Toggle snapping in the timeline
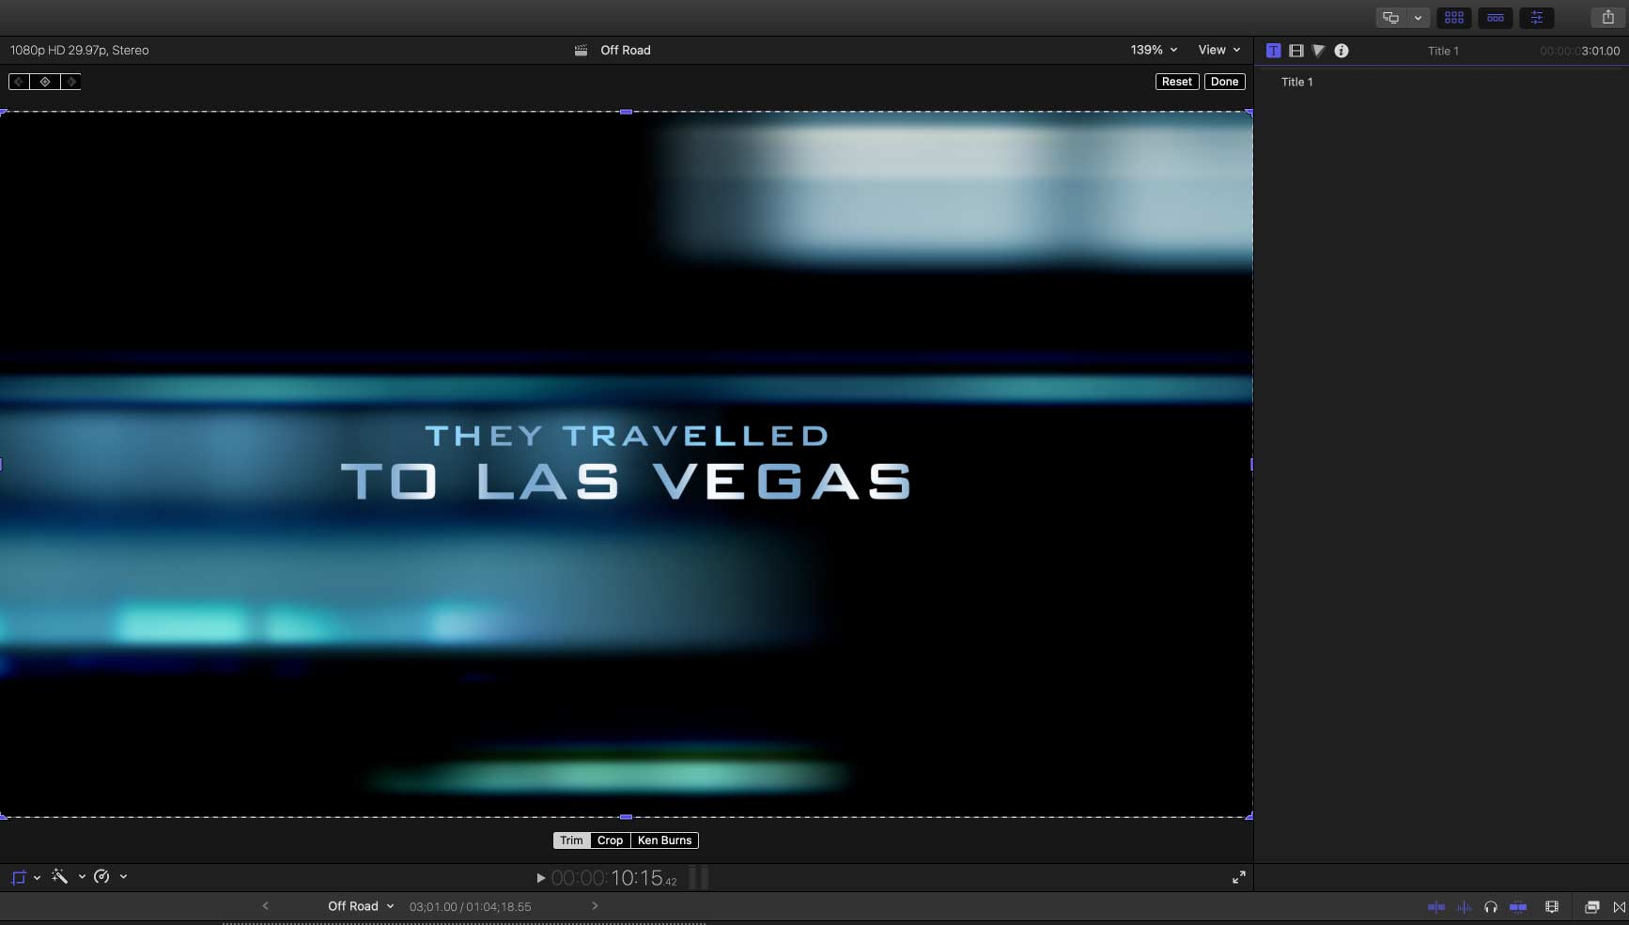 coord(1518,907)
